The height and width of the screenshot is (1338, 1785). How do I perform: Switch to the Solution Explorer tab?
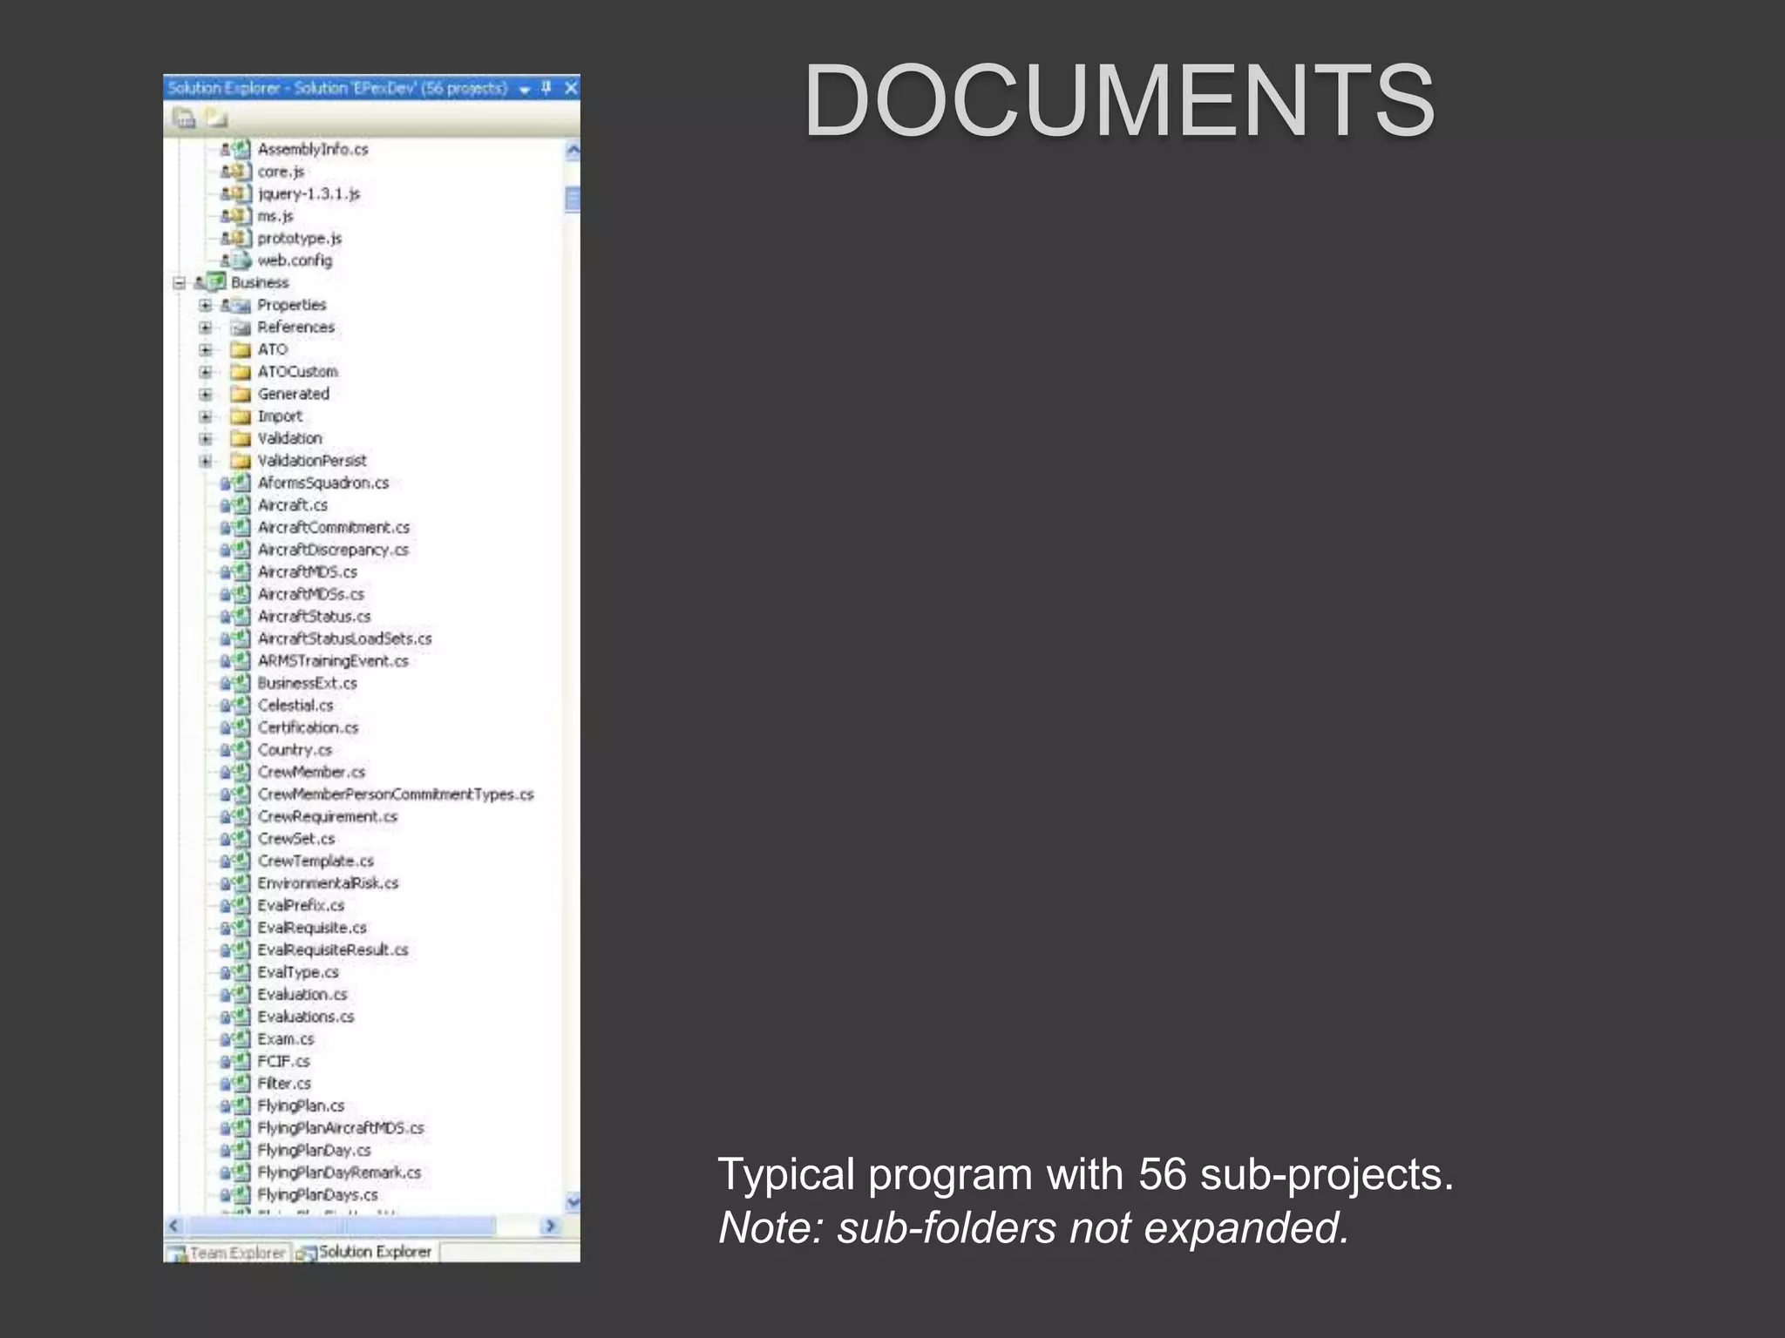pyautogui.click(x=365, y=1252)
